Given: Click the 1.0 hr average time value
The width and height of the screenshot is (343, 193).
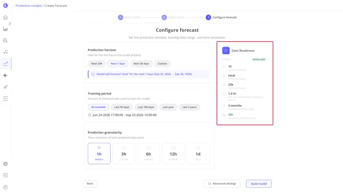Looking at the screenshot, I should point(232,93).
